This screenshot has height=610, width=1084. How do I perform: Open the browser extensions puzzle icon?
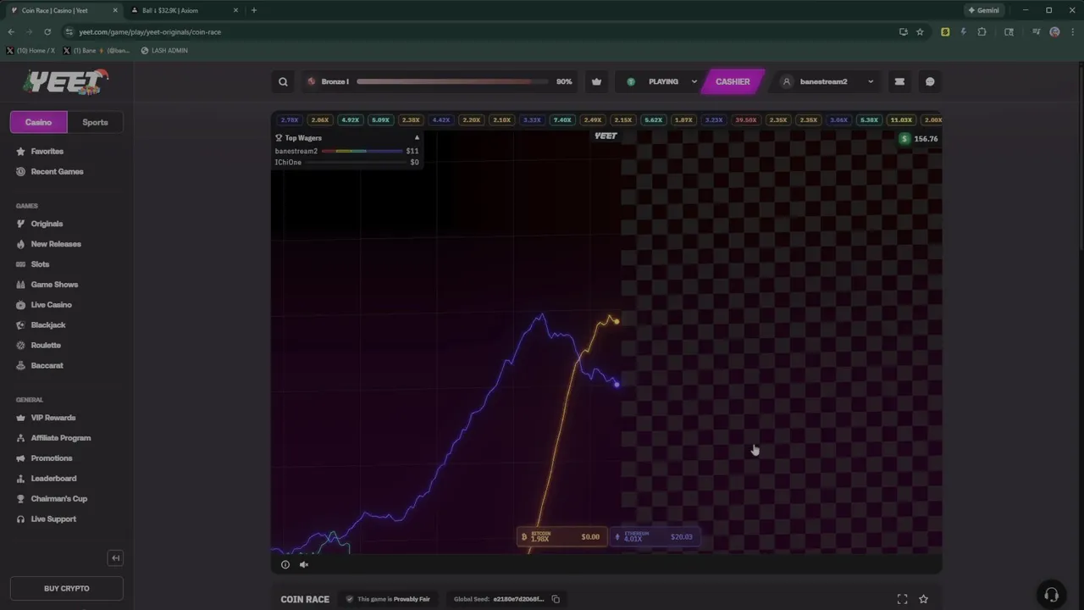[x=982, y=31]
